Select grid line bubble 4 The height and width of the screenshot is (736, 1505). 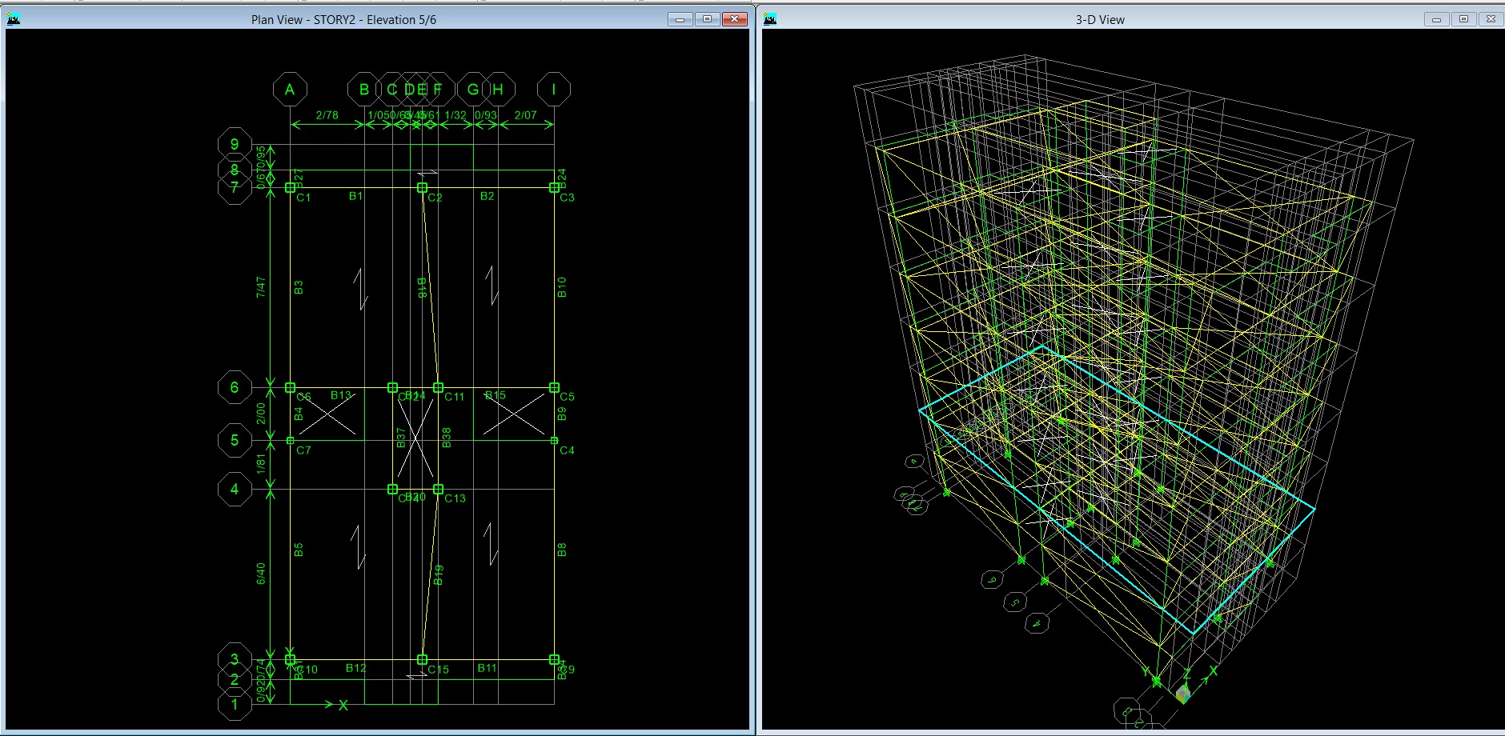(235, 488)
